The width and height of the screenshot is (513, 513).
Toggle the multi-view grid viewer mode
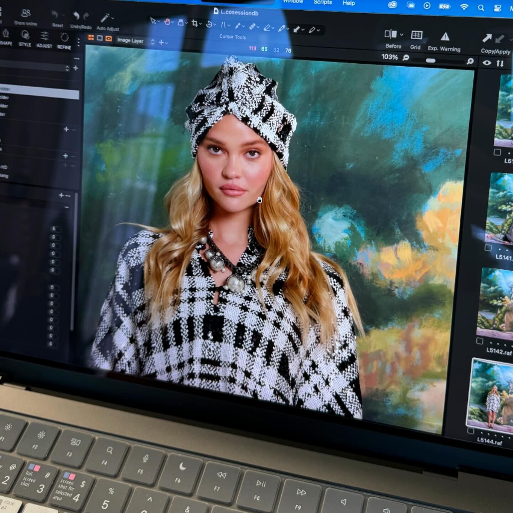pos(91,37)
